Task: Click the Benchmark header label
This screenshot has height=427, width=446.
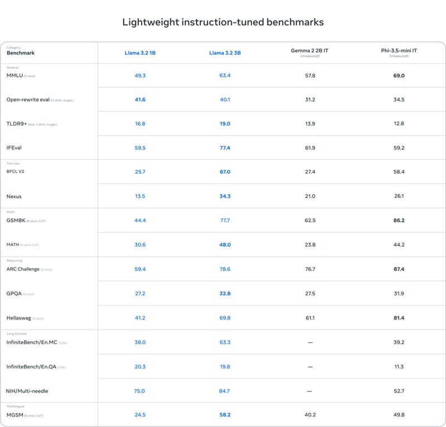Action: pyautogui.click(x=21, y=53)
